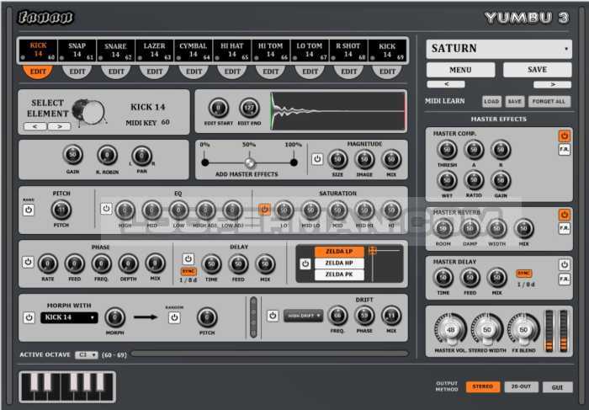
Task: Click the preset SAVE button
Action: click(x=537, y=70)
